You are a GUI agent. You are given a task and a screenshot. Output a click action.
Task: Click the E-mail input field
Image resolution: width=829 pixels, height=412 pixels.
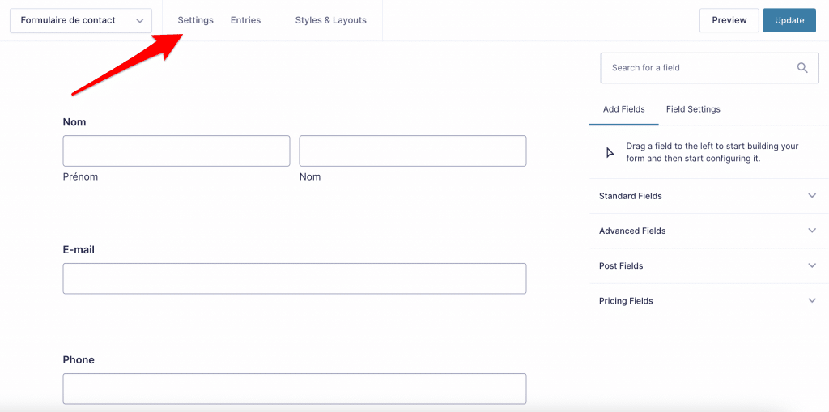tap(295, 278)
